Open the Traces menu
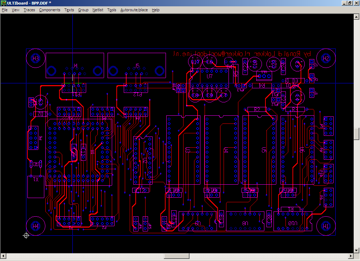This screenshot has height=261, width=360. (29, 10)
